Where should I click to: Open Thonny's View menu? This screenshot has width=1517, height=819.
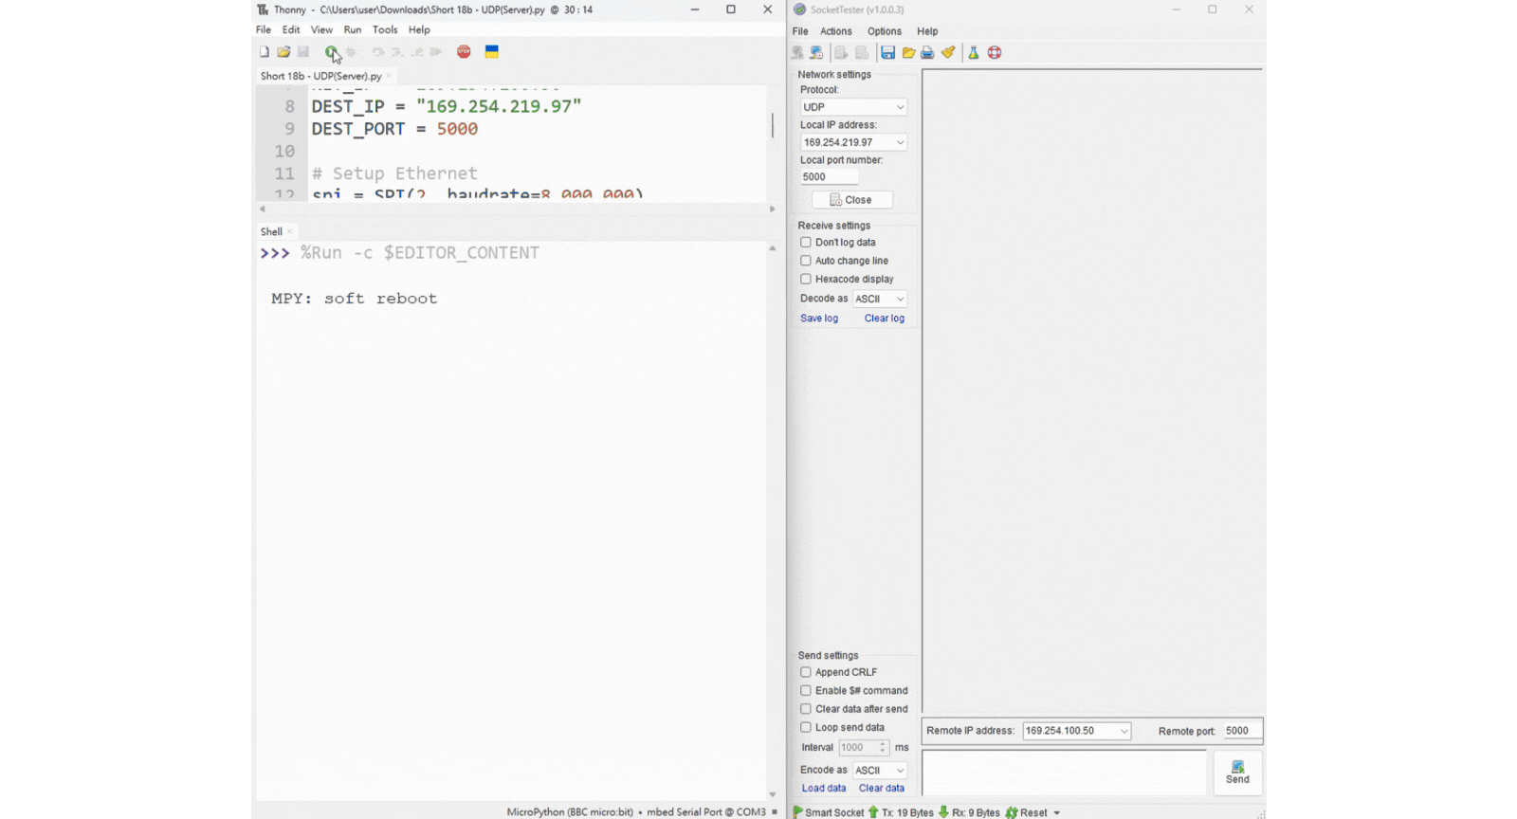[x=321, y=29]
